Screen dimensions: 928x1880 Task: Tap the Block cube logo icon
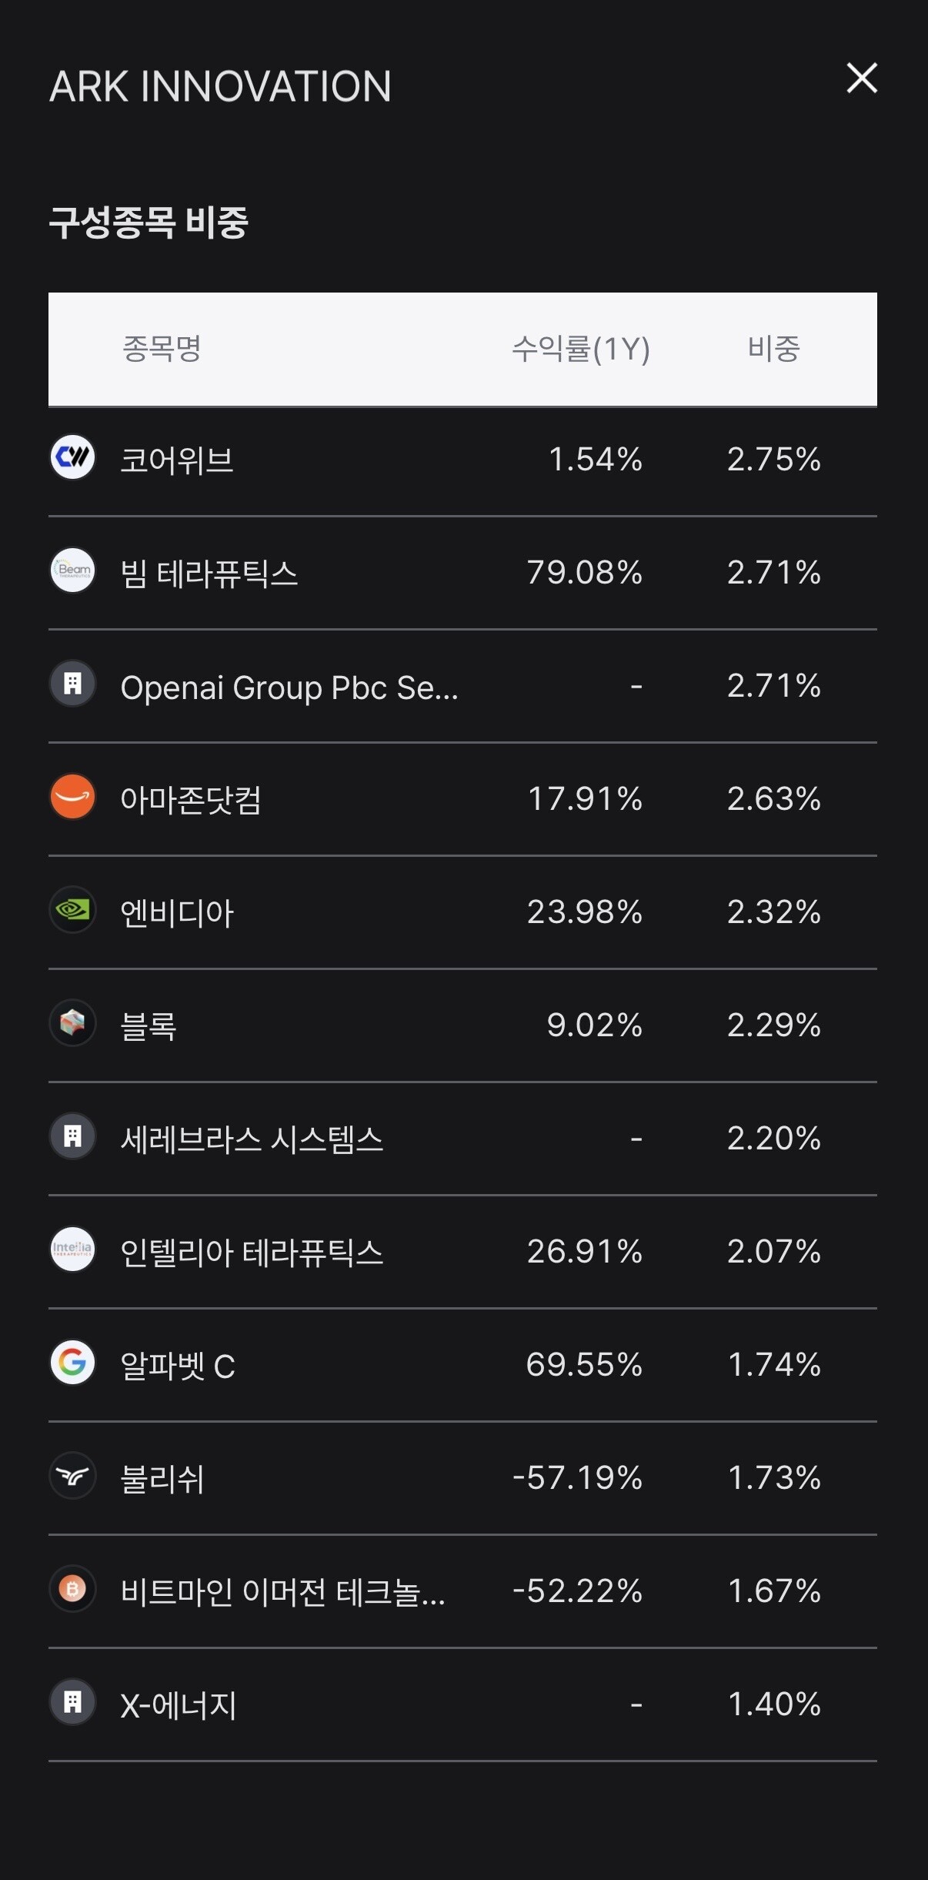72,1023
